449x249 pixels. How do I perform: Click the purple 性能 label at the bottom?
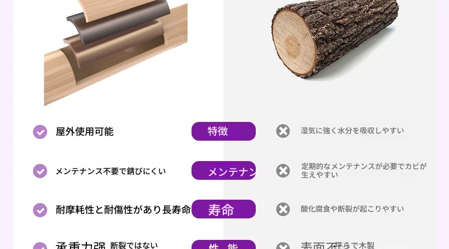[x=223, y=244]
